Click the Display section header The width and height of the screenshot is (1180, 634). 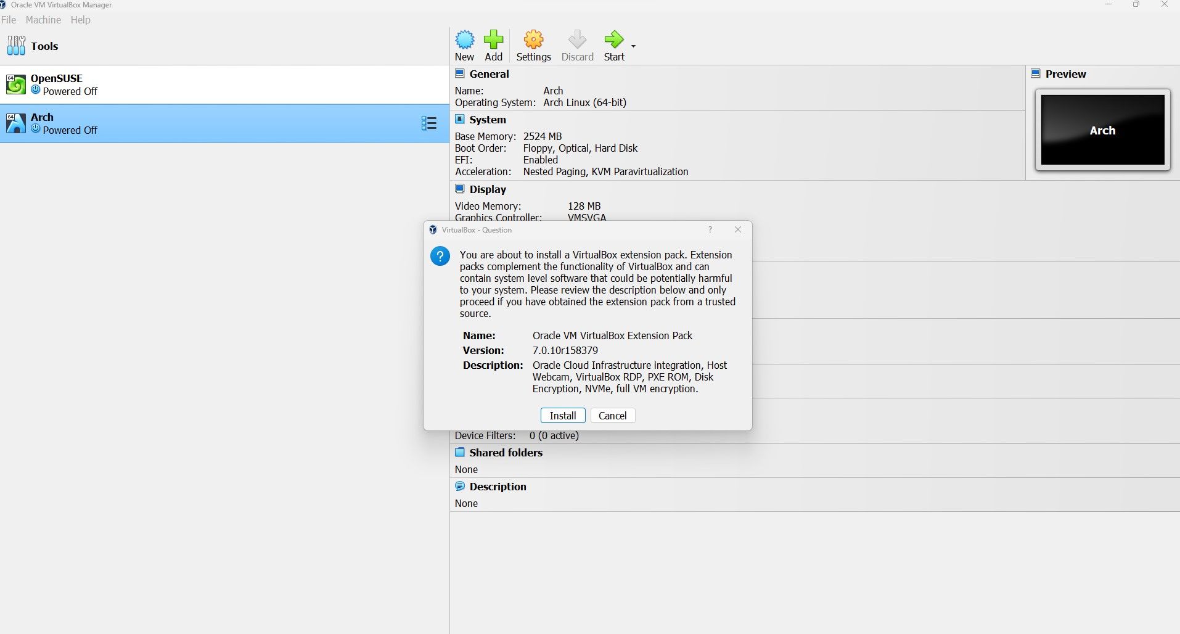tap(488, 189)
